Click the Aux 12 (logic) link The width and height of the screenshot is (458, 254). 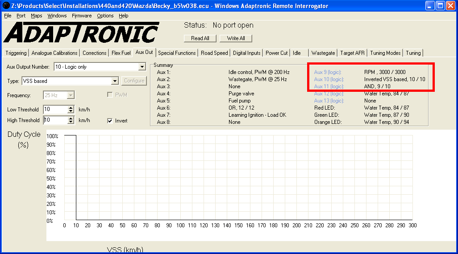click(x=329, y=94)
